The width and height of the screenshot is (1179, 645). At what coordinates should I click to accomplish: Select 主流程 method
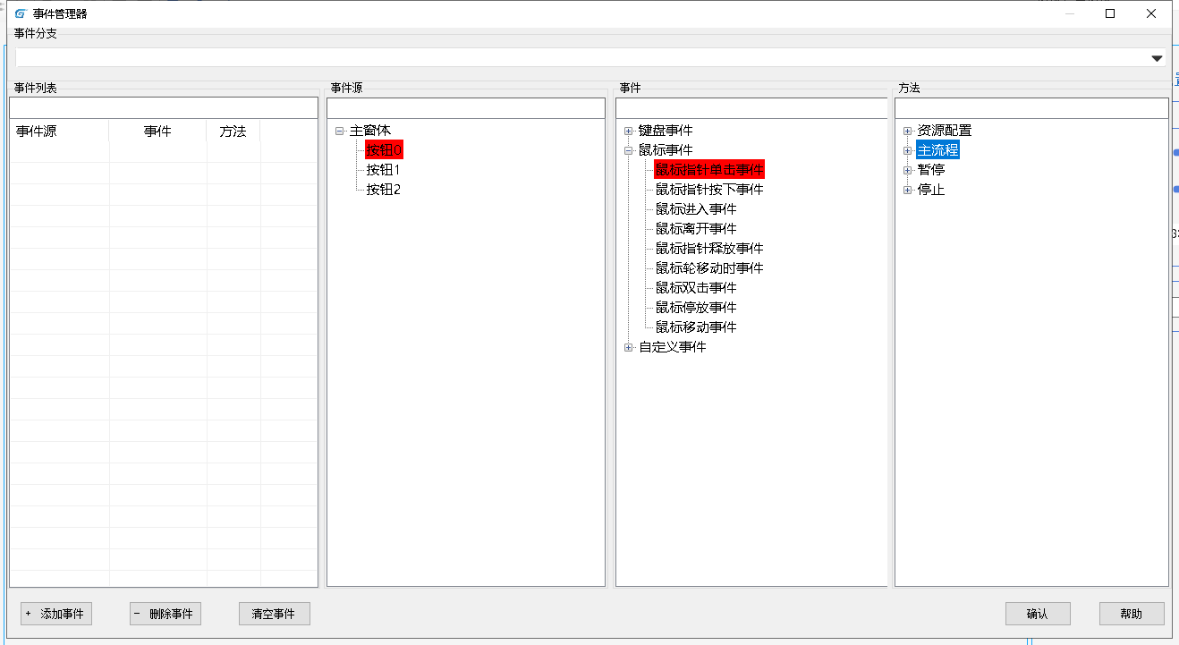point(937,150)
